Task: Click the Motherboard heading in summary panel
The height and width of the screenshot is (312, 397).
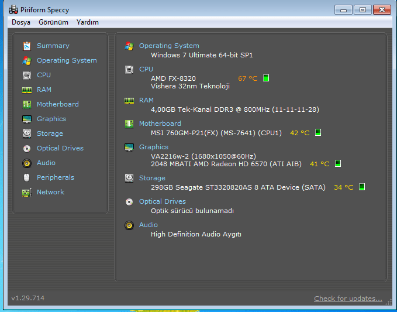Action: point(160,124)
